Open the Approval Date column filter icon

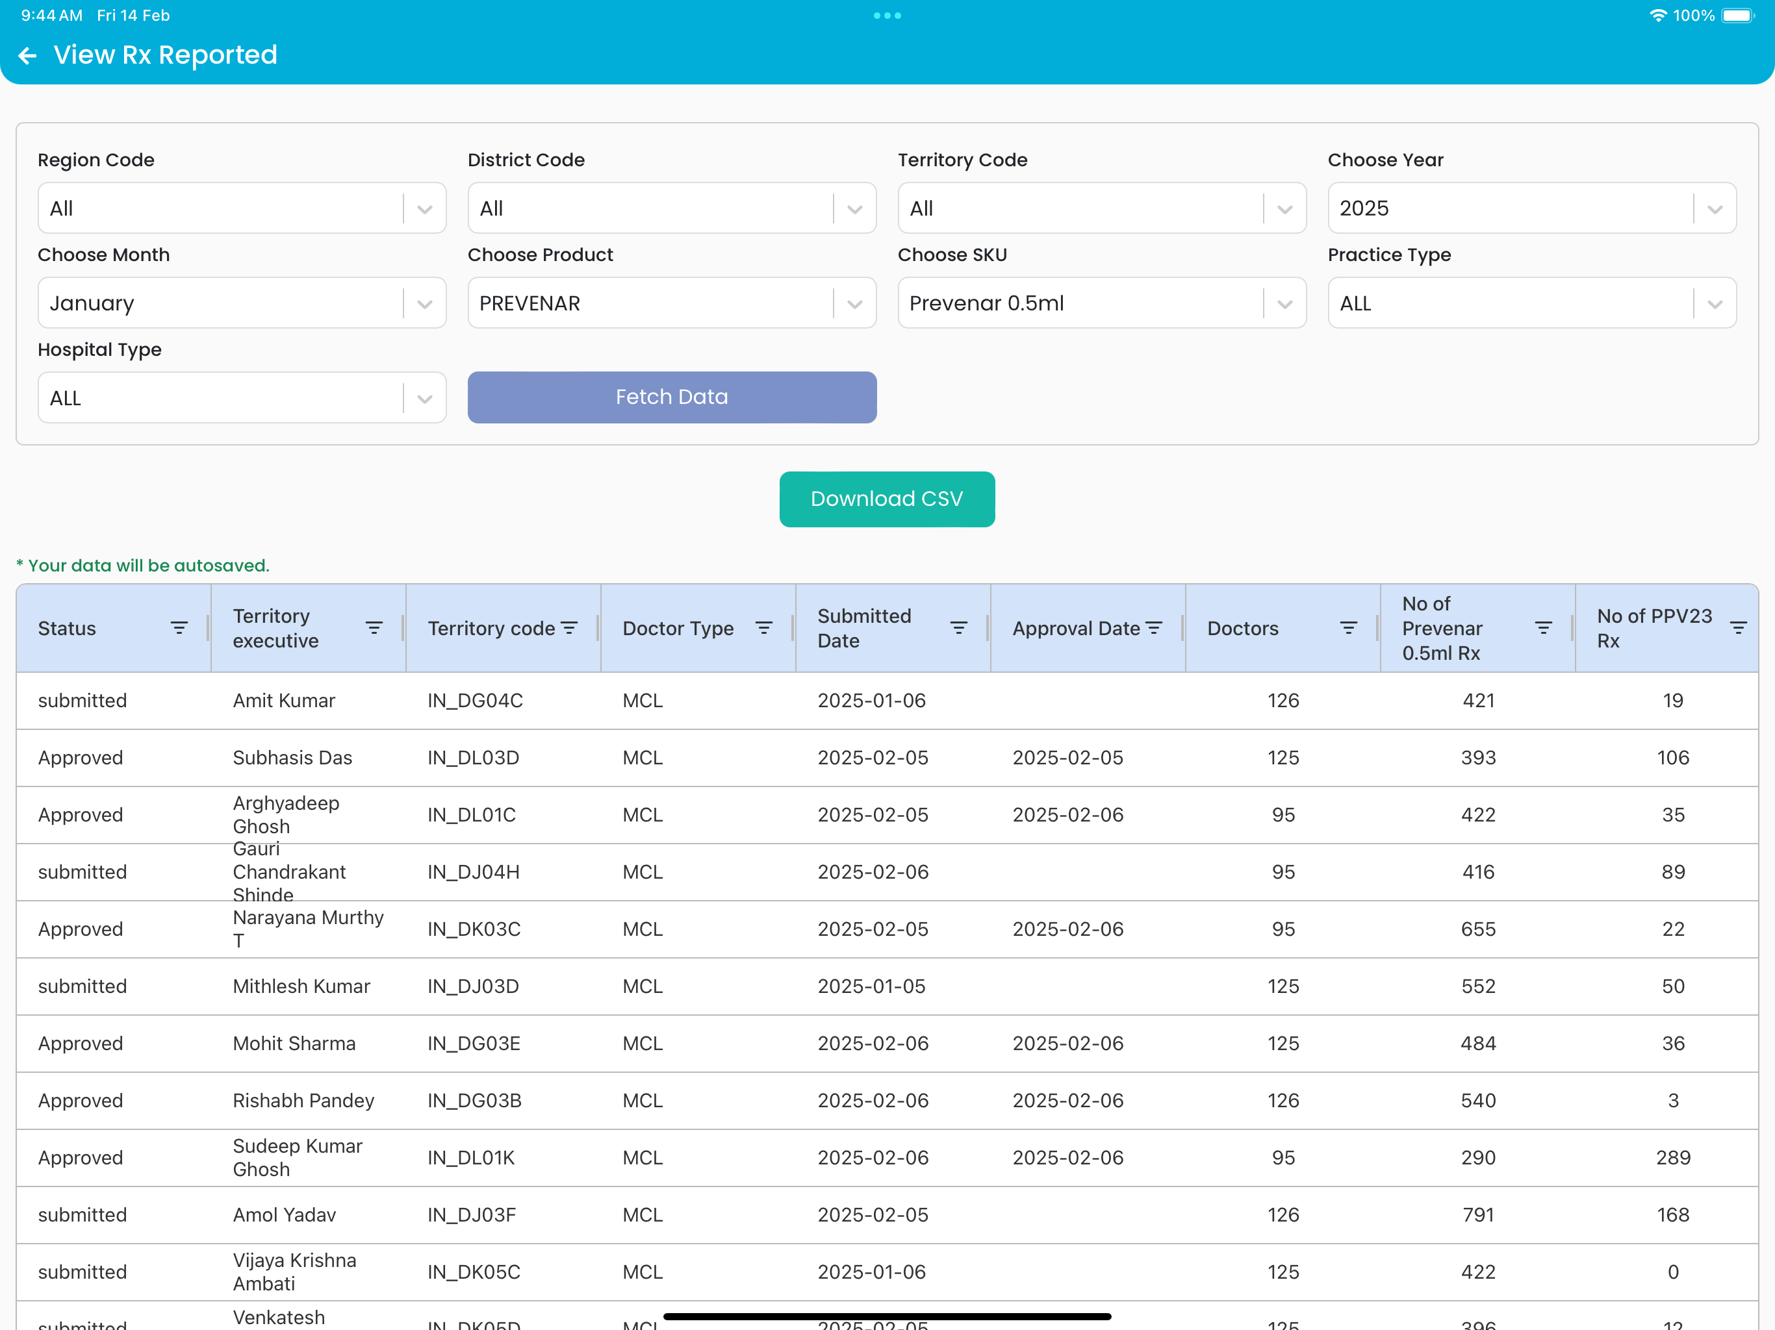tap(1154, 628)
